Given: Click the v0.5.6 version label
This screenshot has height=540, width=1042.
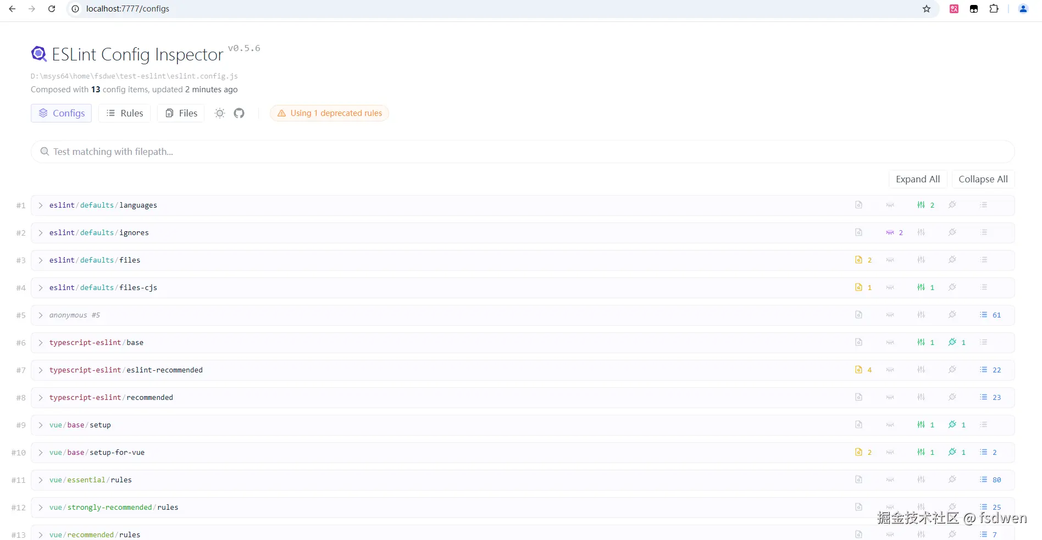Looking at the screenshot, I should [244, 48].
